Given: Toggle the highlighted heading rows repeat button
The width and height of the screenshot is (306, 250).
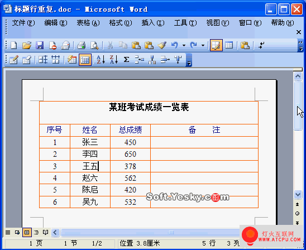Looking at the screenshot, I should pyautogui.click(x=85, y=60).
